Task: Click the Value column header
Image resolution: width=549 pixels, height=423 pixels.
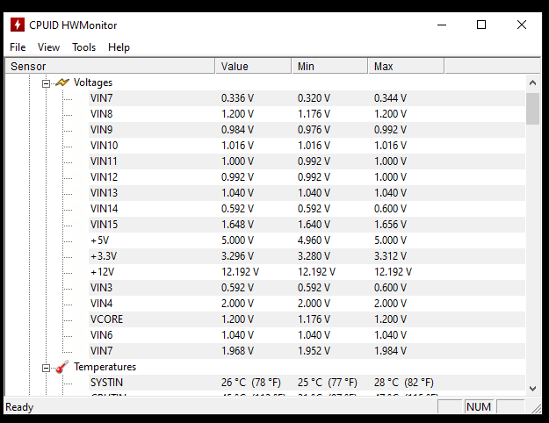Action: [x=253, y=66]
